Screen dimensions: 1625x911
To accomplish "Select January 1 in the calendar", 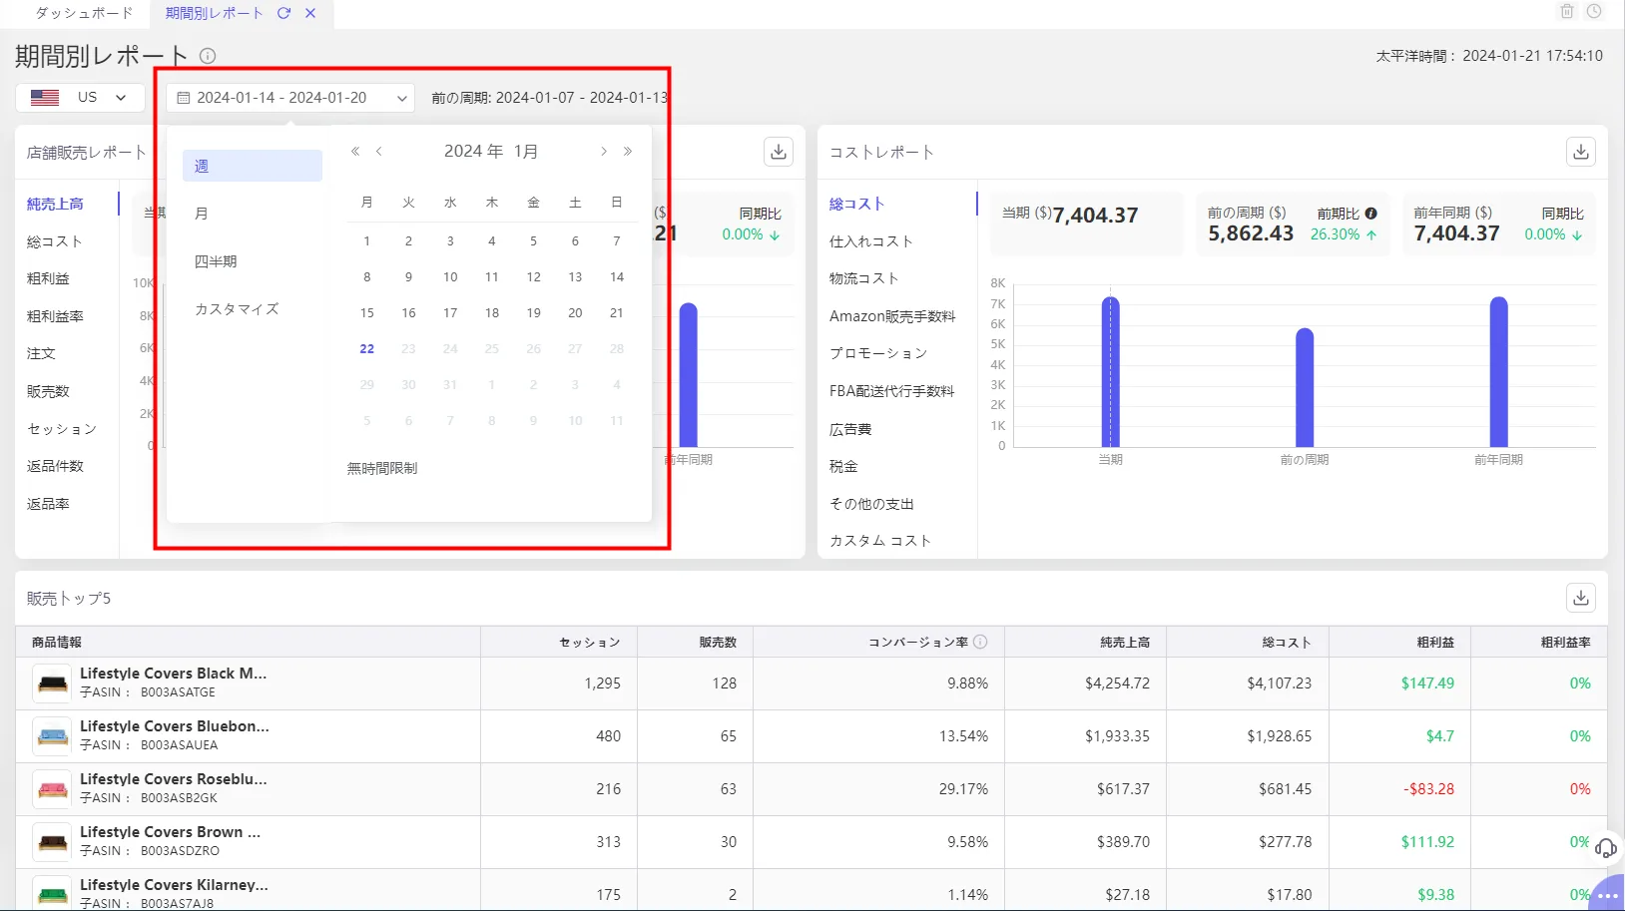I will coord(367,240).
